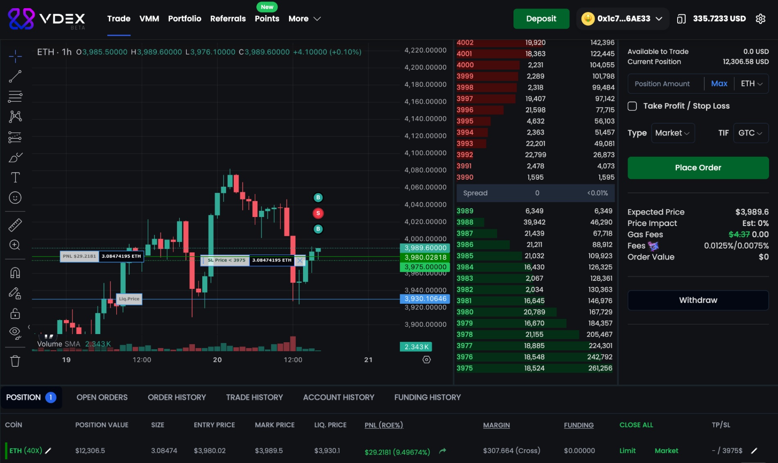Viewport: 778px width, 463px height.
Task: Click the trash icon to remove drawings
Action: [15, 361]
